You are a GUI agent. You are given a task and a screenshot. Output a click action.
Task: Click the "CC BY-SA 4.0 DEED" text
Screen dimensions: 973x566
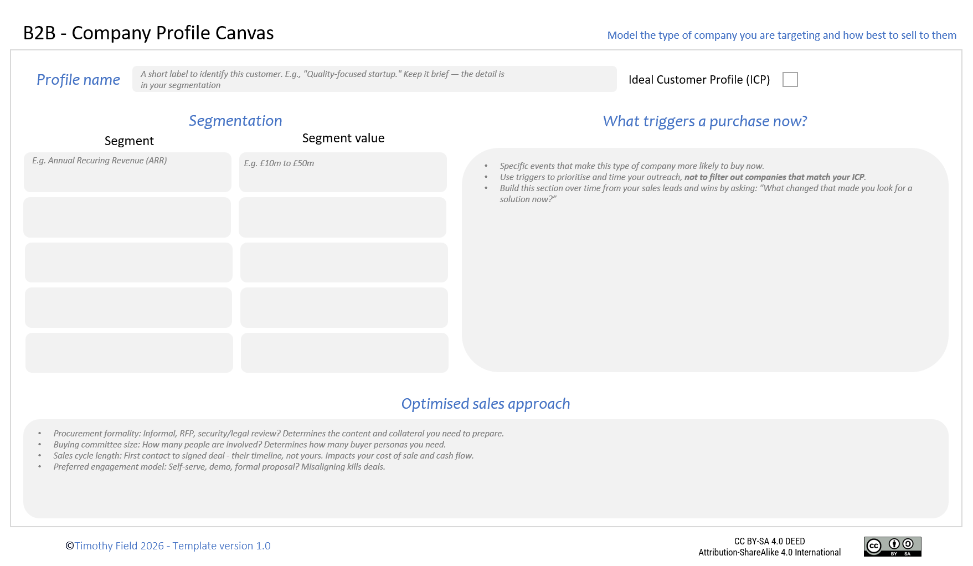(769, 541)
